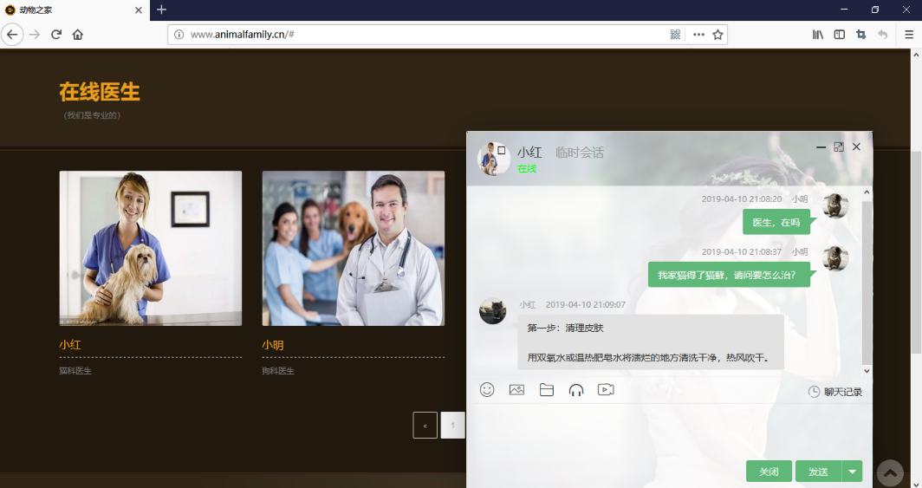
Task: Click 小红's cat avatar beside her reply
Action: click(x=493, y=311)
